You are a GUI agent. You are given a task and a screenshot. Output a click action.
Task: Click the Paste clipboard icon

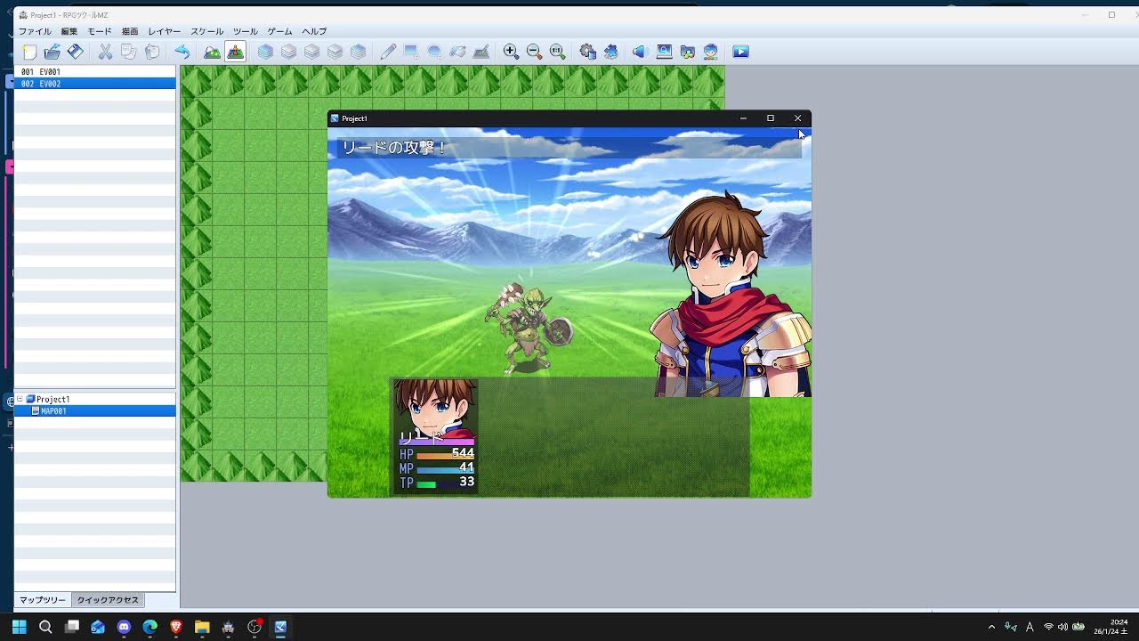point(151,52)
